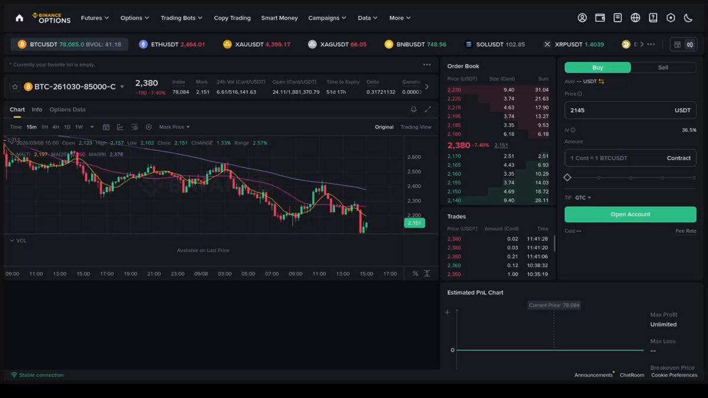Open the chart calendar date picker
Screen dimensions: 708x398
coord(106,127)
